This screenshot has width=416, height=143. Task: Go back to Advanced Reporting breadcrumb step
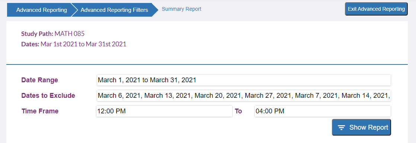pos(41,10)
